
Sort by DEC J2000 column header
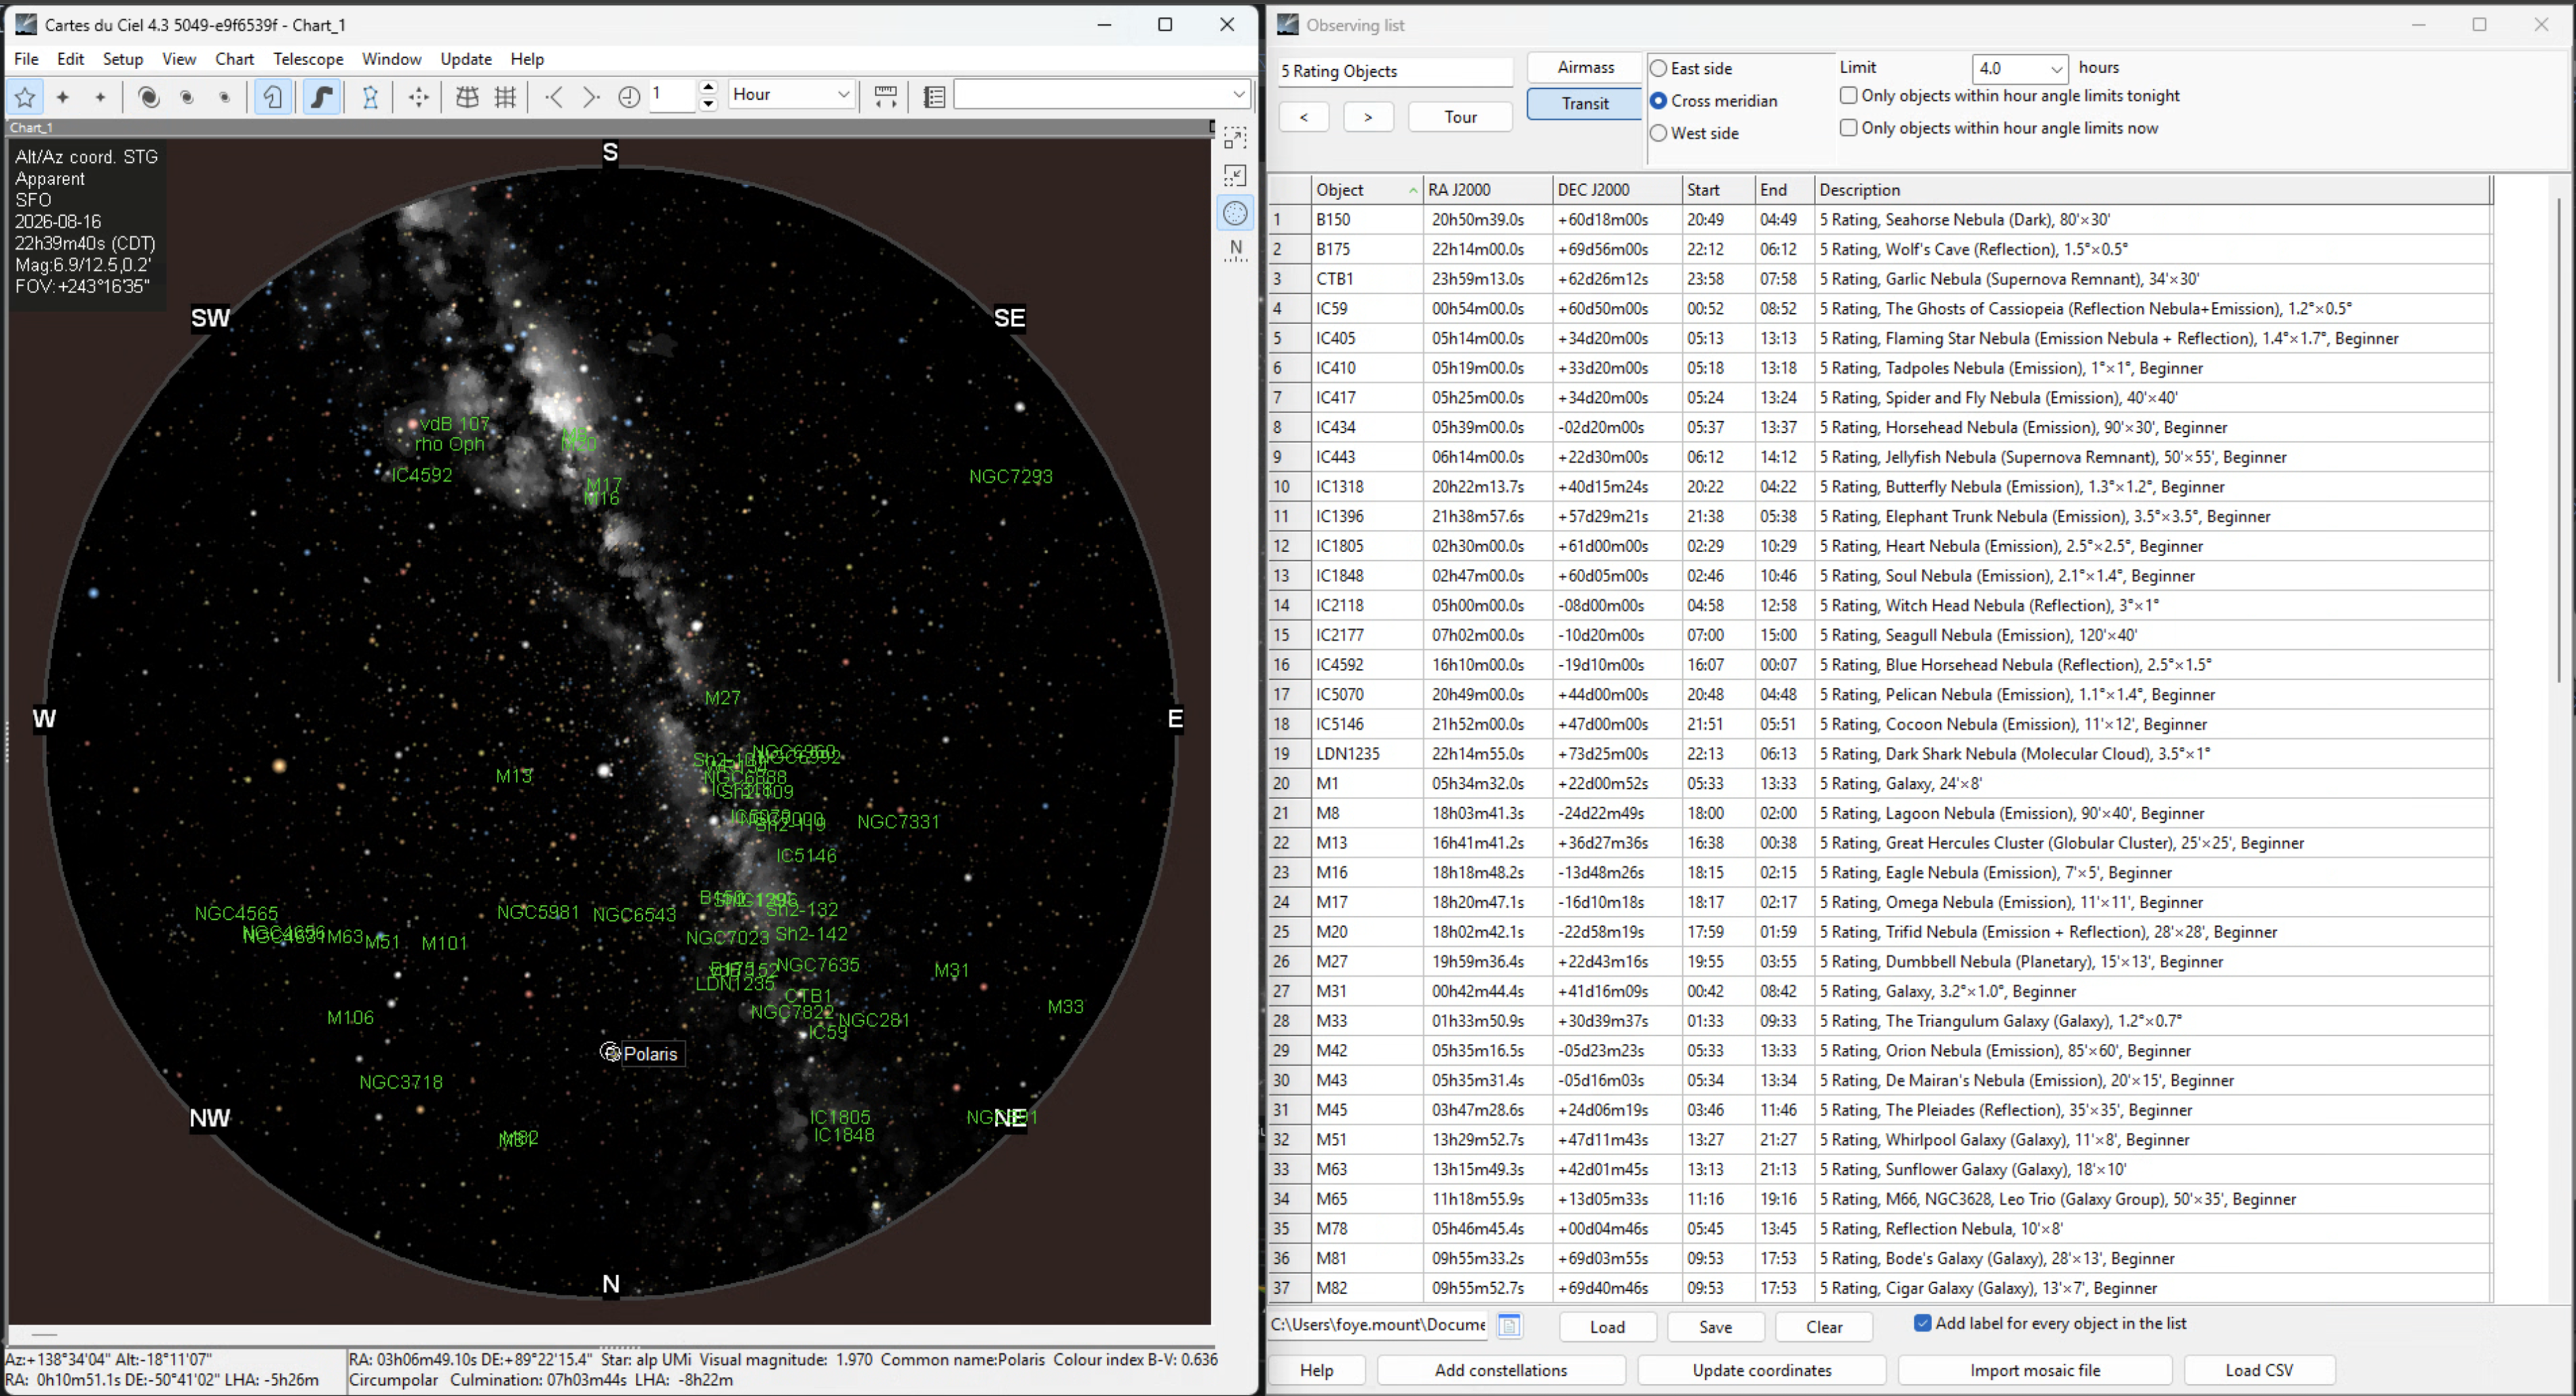coord(1617,190)
